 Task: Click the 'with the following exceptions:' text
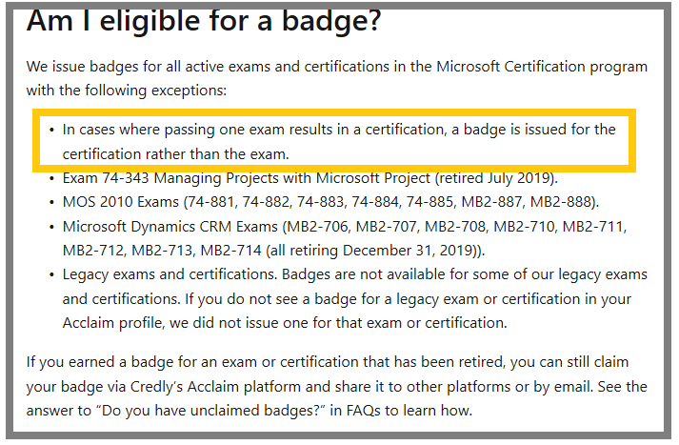[127, 91]
